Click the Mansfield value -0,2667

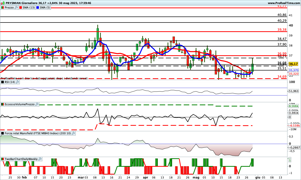click(x=294, y=147)
